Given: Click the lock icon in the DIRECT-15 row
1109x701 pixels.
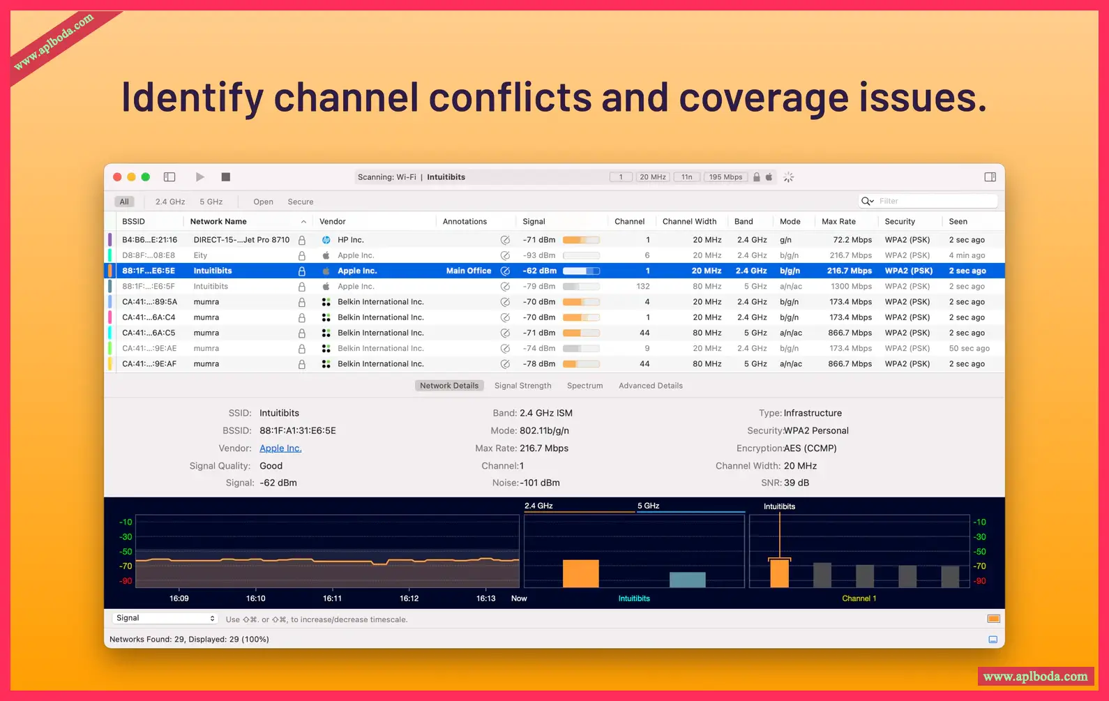Looking at the screenshot, I should (x=302, y=240).
